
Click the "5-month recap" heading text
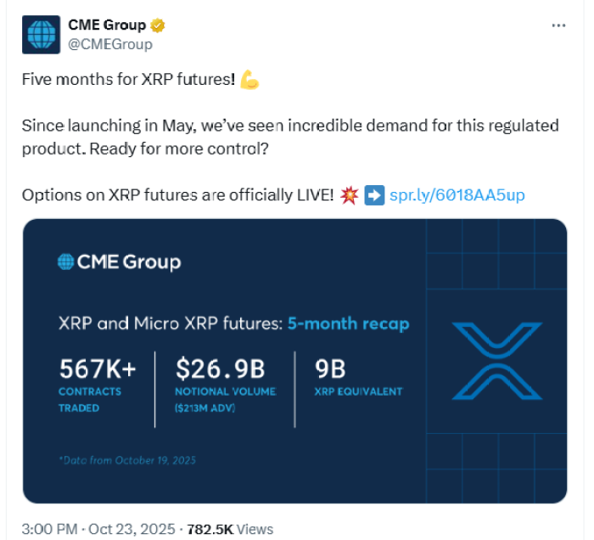click(348, 323)
